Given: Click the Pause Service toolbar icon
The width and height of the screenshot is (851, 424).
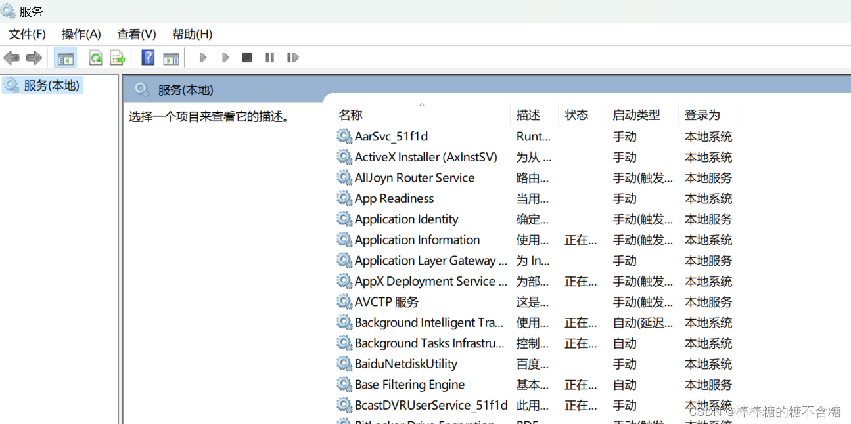Looking at the screenshot, I should (x=269, y=58).
